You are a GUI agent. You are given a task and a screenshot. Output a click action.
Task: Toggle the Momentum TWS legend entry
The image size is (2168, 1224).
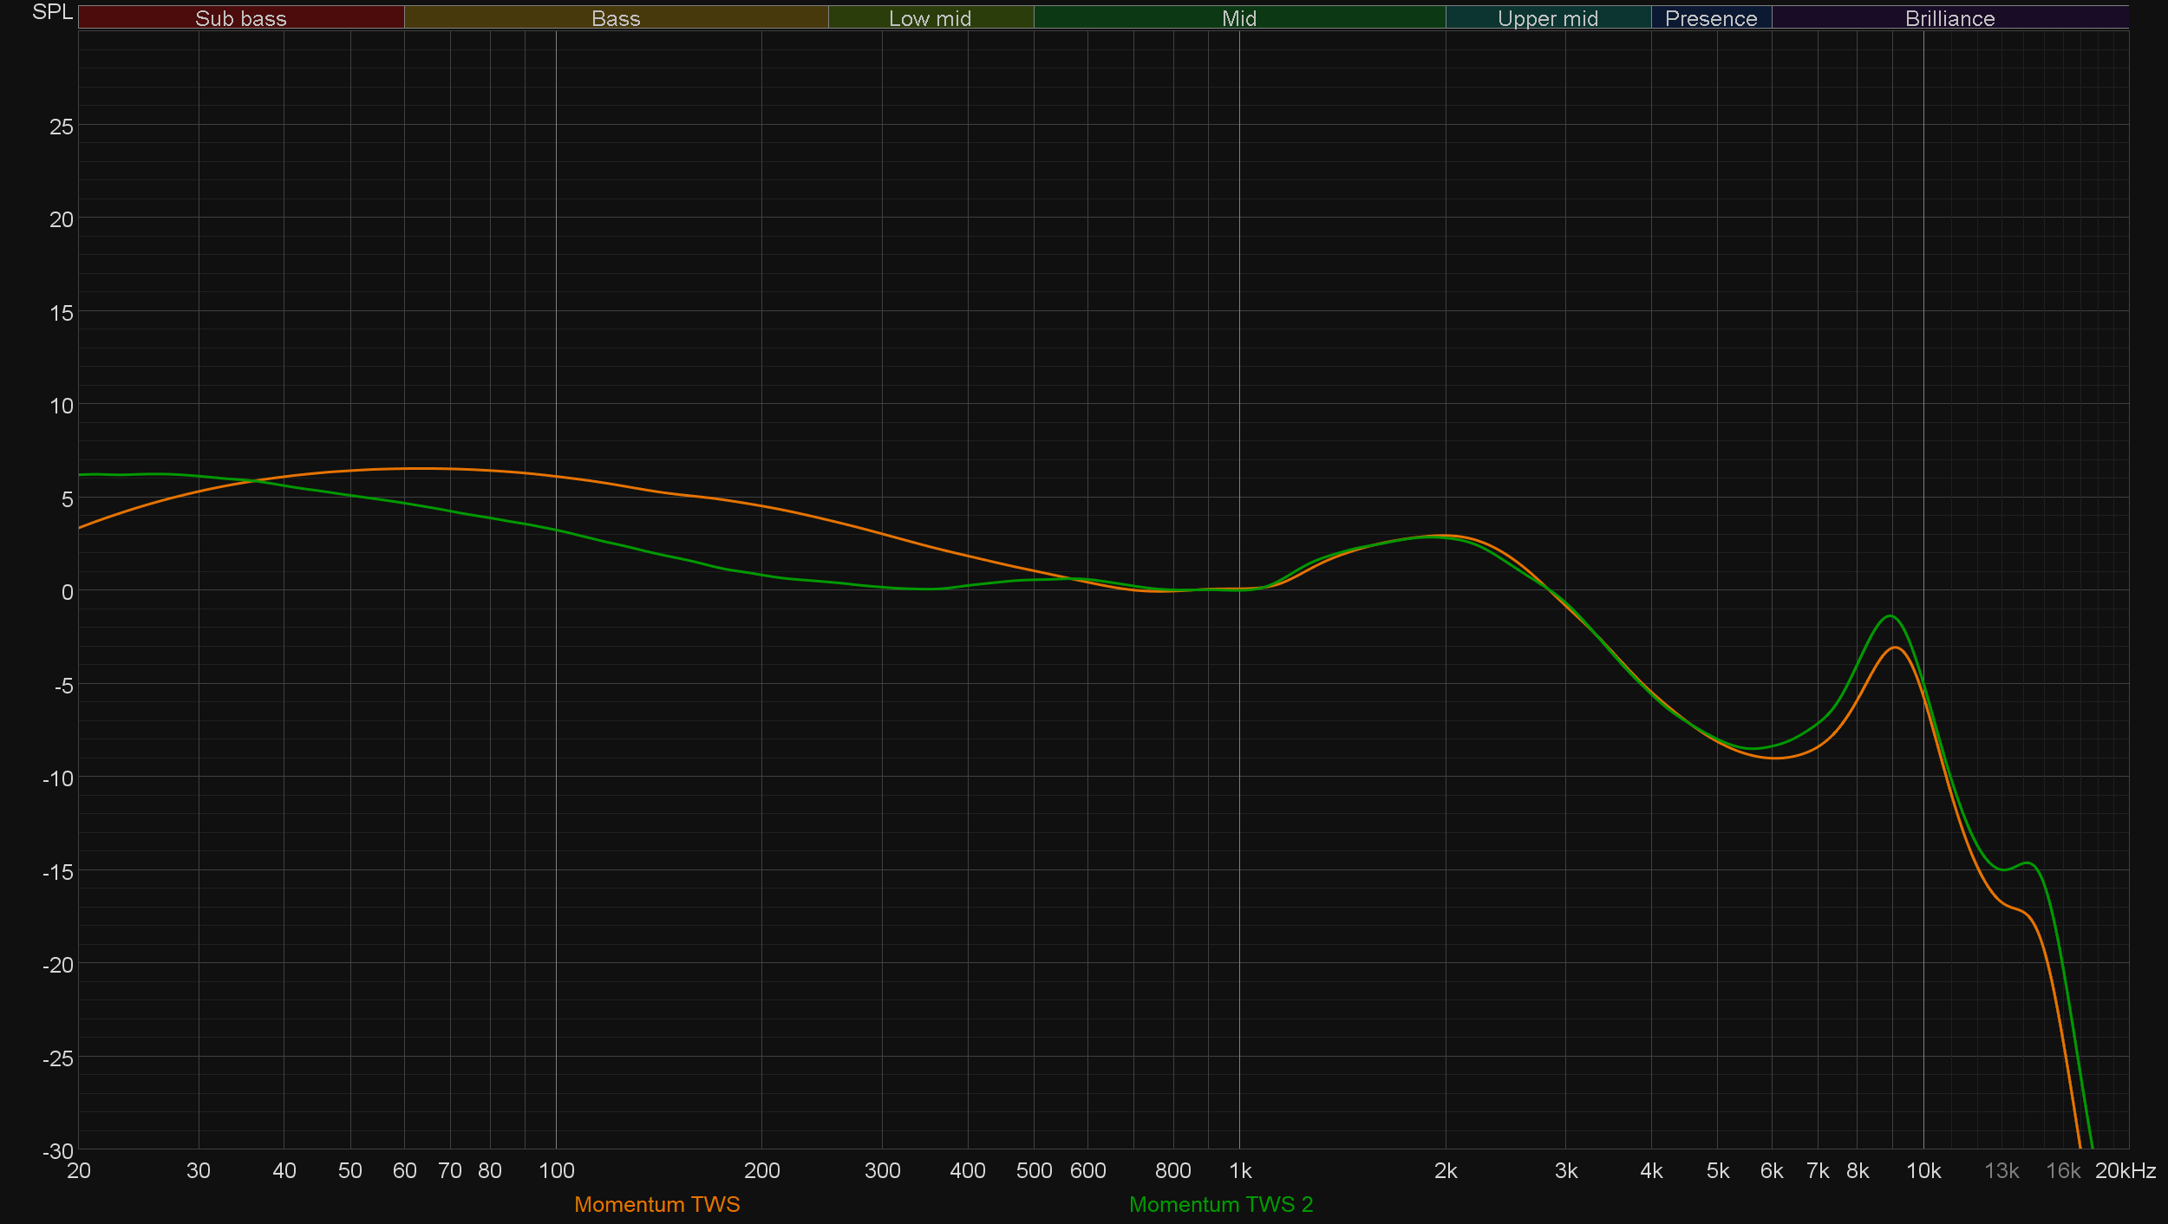pyautogui.click(x=656, y=1204)
